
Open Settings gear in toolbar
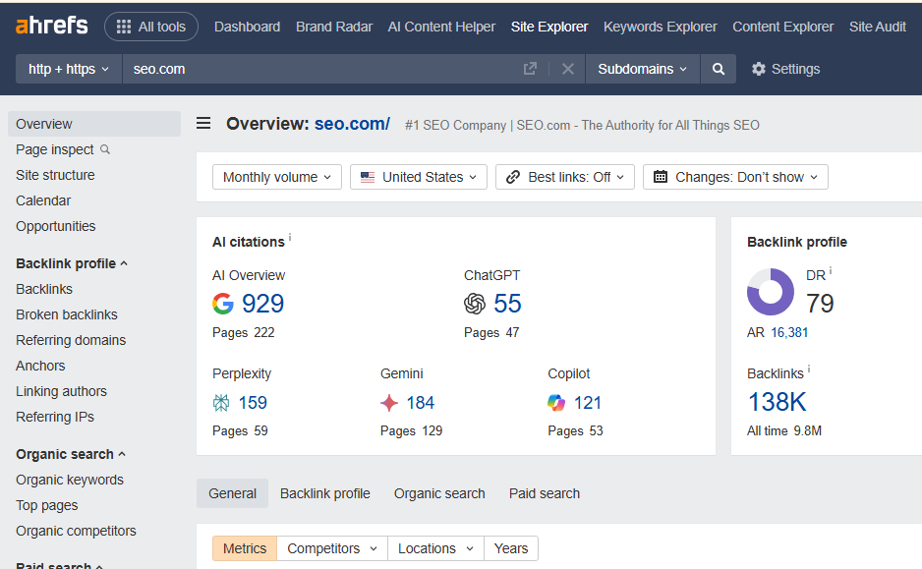coord(785,69)
